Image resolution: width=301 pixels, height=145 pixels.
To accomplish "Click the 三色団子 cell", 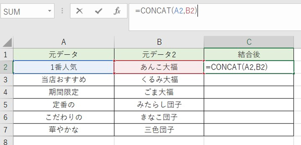I will click(x=159, y=130).
